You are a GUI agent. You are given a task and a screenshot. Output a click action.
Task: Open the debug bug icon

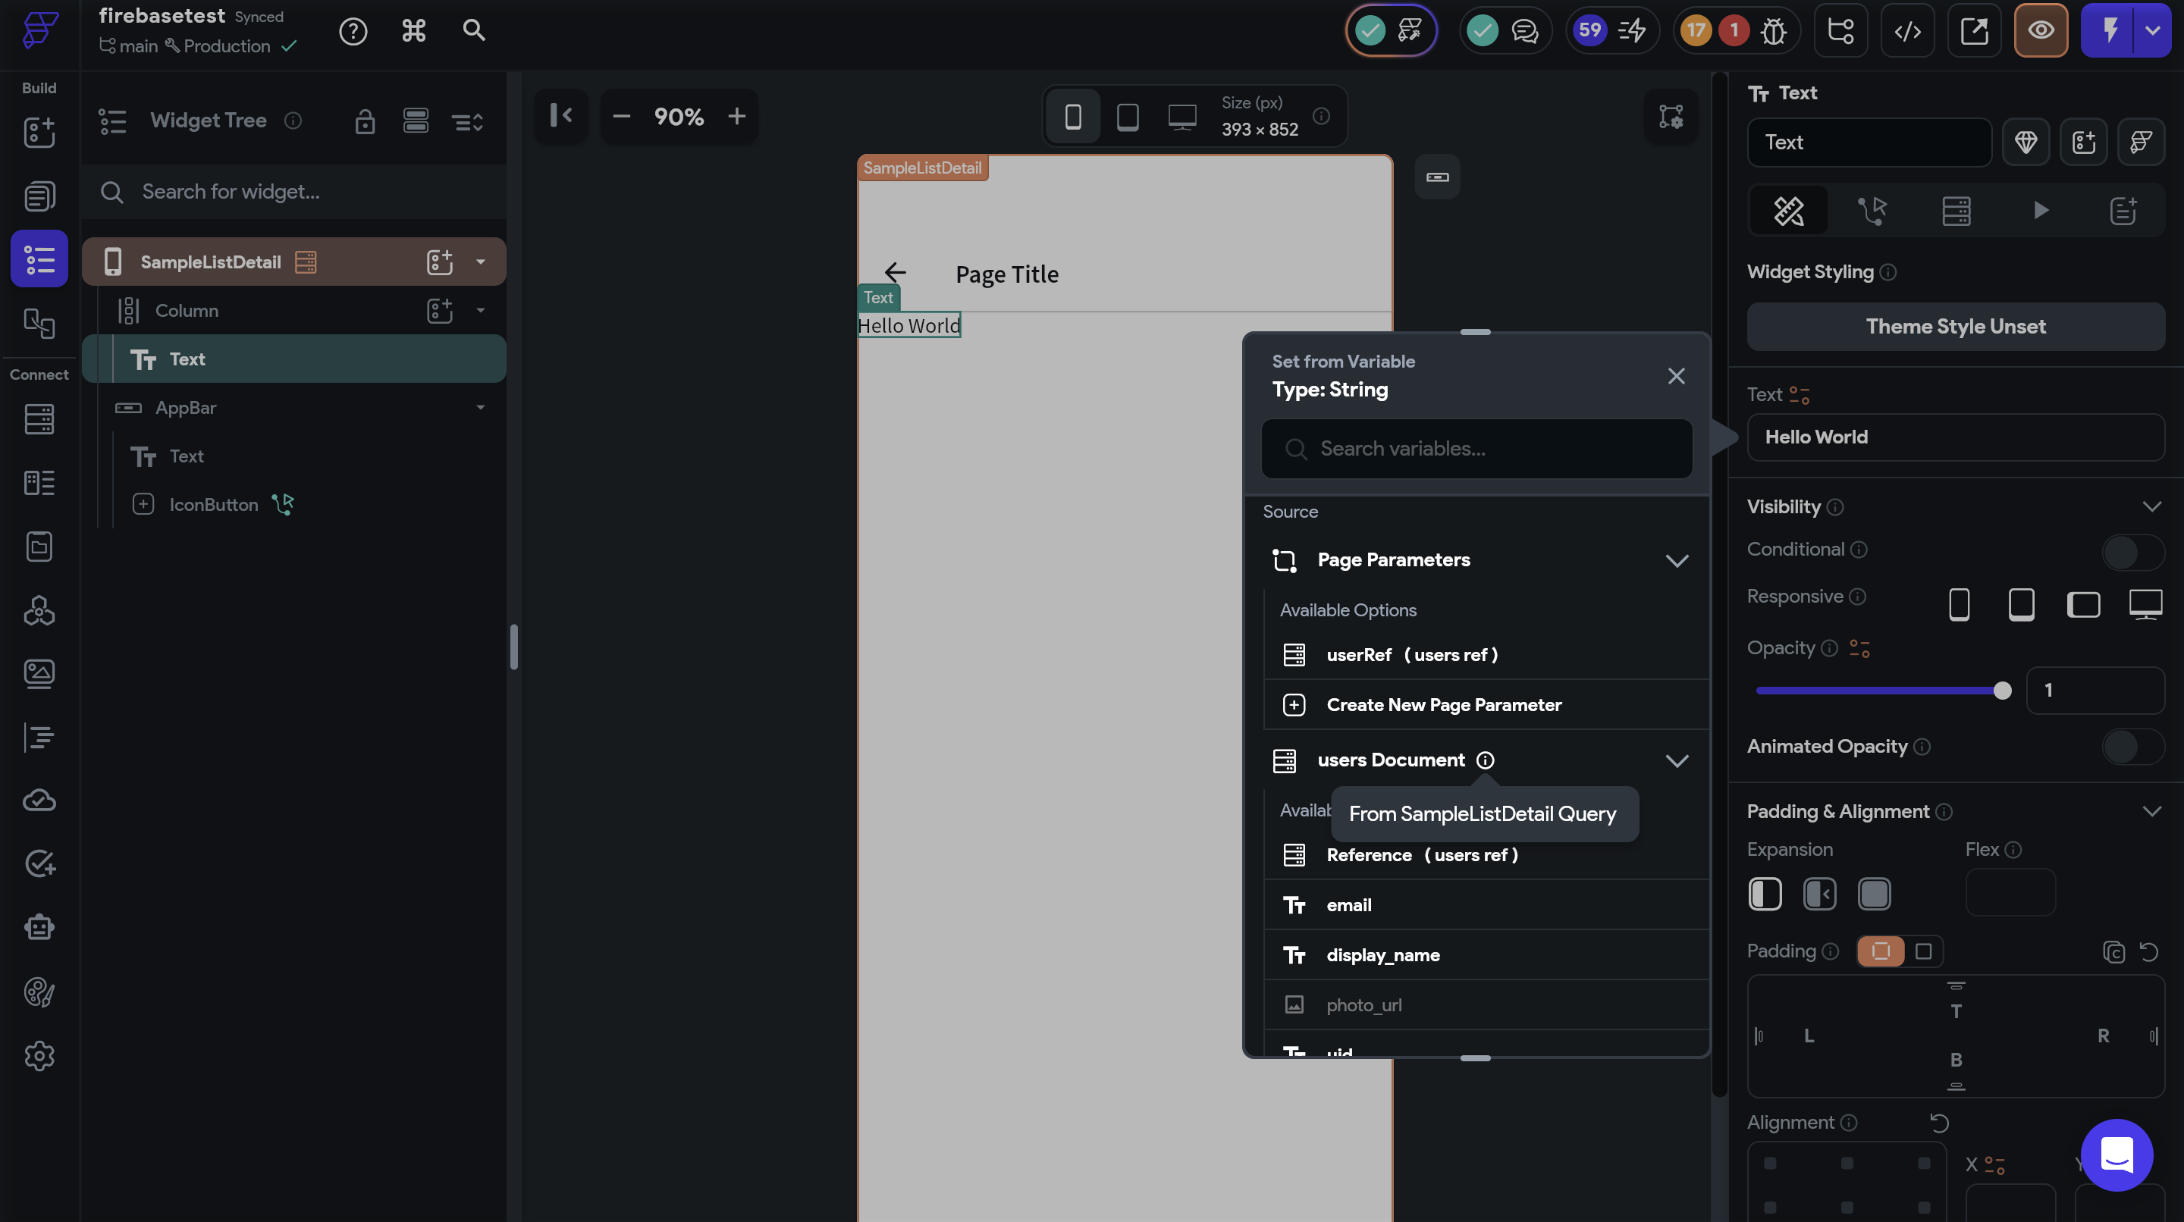tap(1773, 31)
